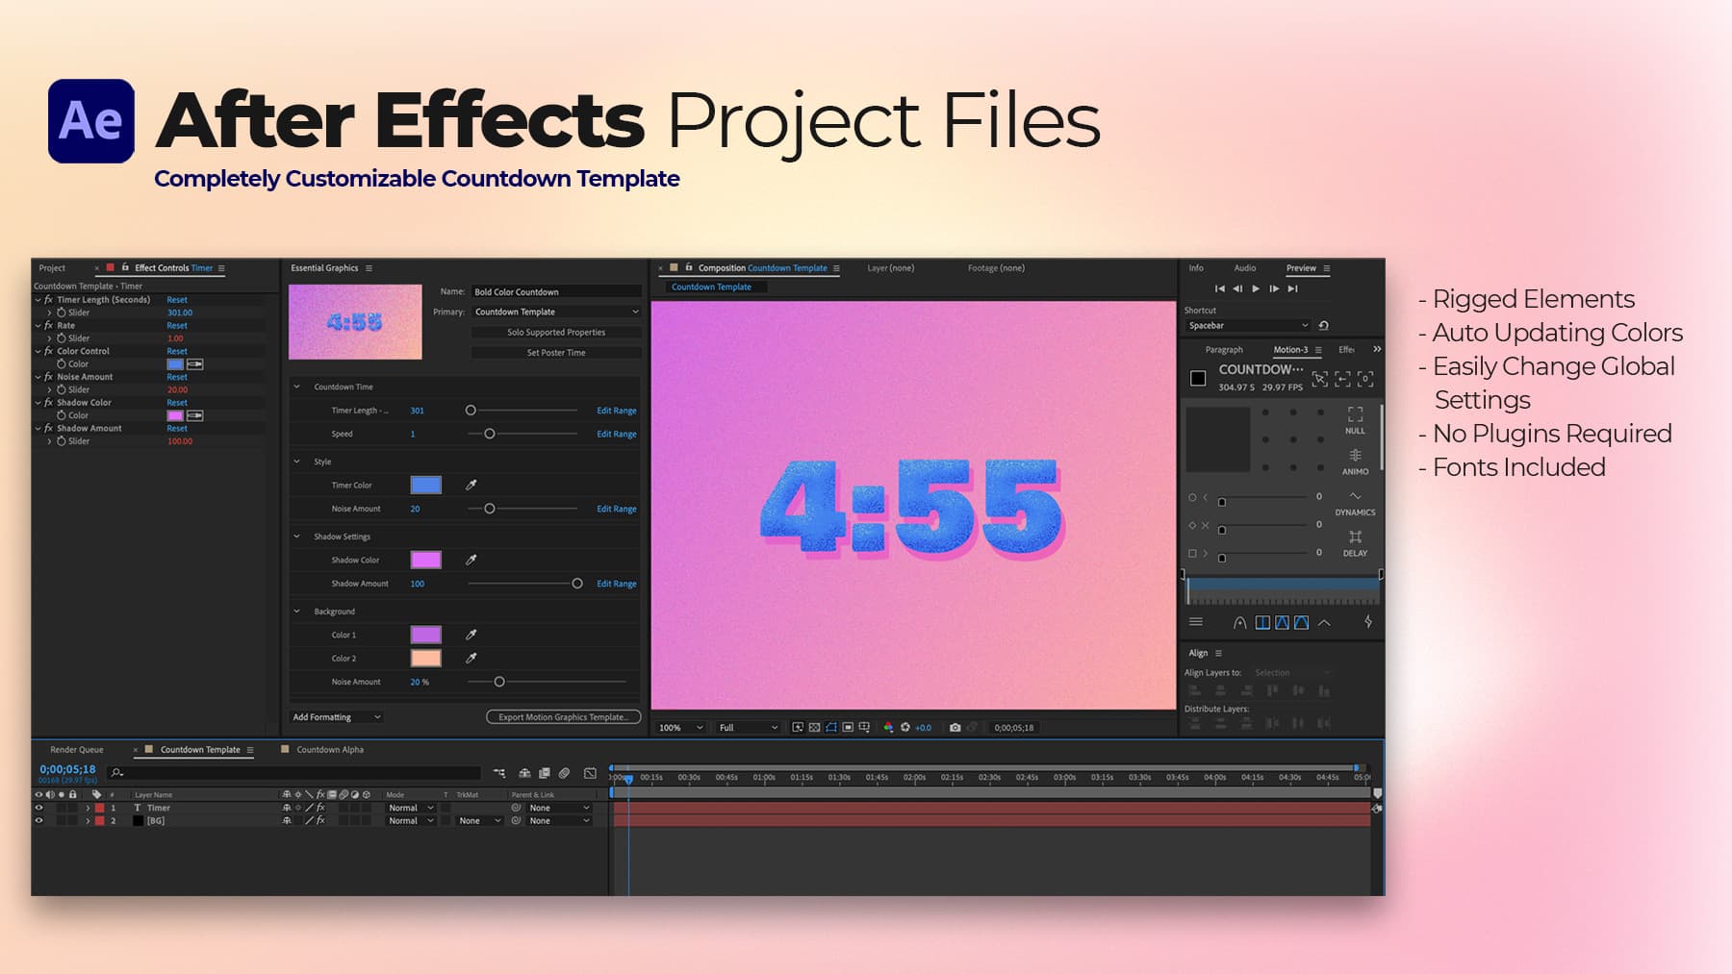The width and height of the screenshot is (1732, 974).
Task: Open the graph editor icon in timeline
Action: pyautogui.click(x=590, y=773)
